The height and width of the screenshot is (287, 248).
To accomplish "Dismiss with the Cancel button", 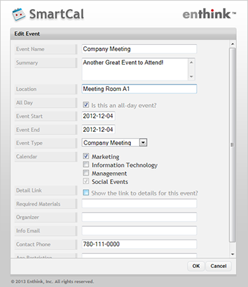I will click(218, 266).
